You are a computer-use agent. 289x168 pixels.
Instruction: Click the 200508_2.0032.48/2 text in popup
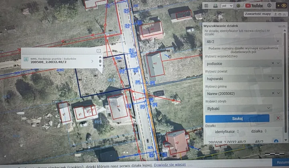click(49, 62)
